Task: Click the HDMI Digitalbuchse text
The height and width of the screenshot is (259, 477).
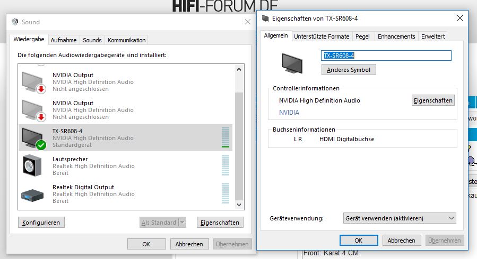Action: click(x=346, y=139)
